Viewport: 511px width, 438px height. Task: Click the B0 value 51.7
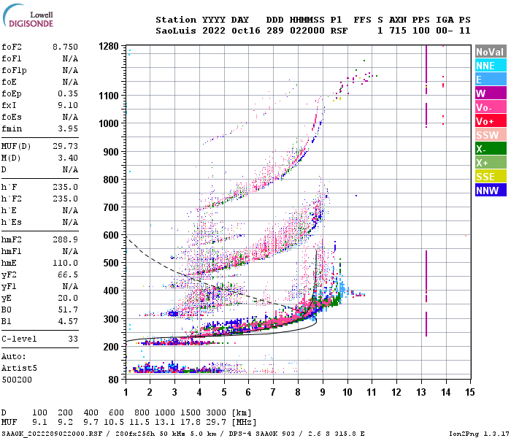(x=68, y=310)
